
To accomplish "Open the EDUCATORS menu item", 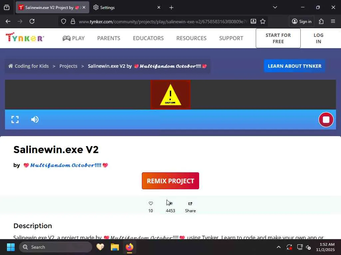I will click(x=148, y=38).
